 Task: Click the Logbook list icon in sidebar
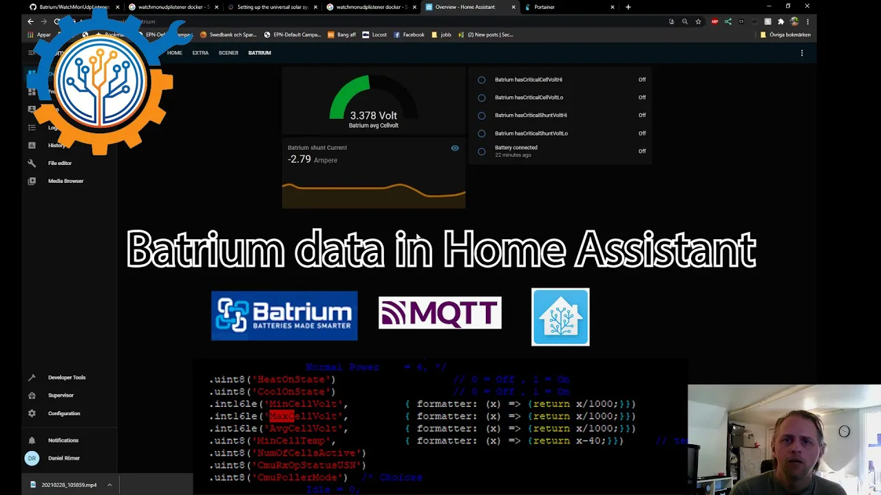click(x=32, y=127)
